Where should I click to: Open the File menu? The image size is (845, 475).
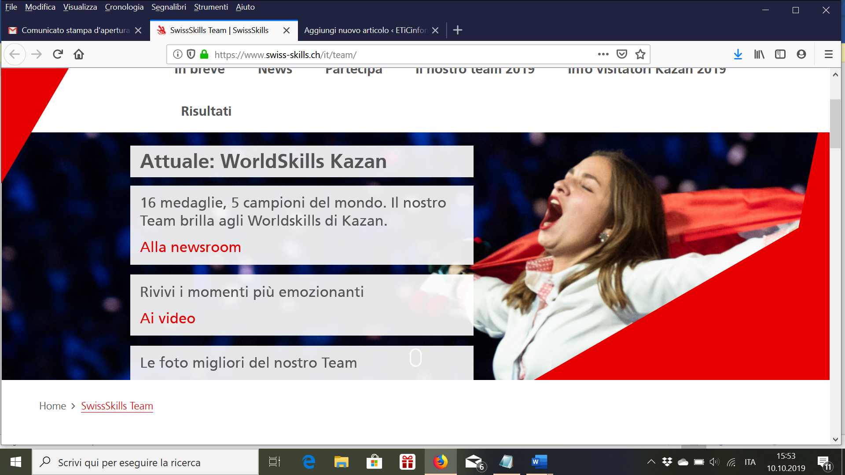[x=11, y=7]
